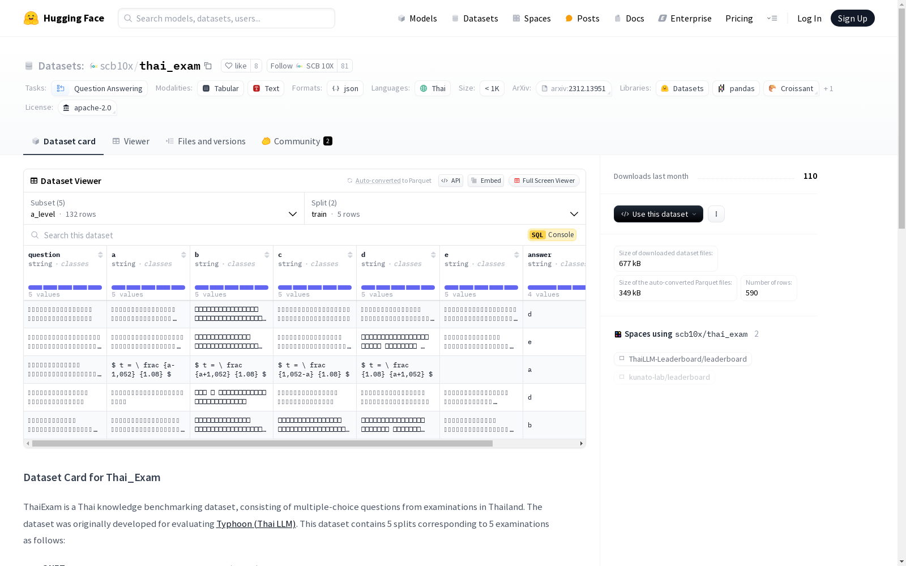The width and height of the screenshot is (906, 566).
Task: Click the horizontal scrollbar left arrow
Action: click(x=28, y=444)
